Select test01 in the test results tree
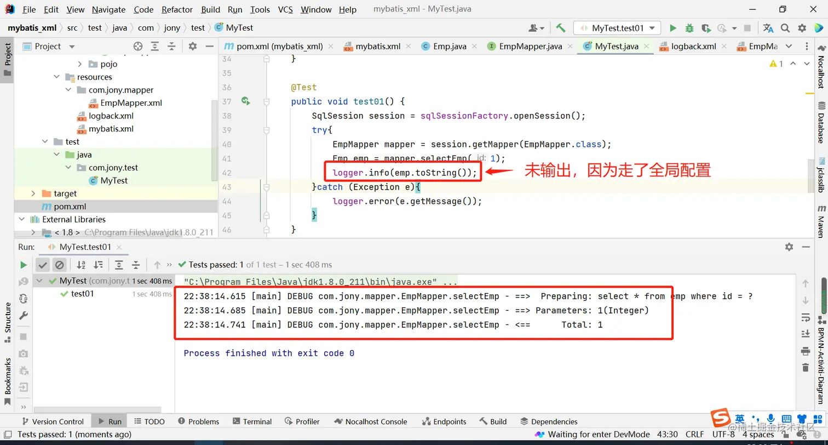828x445 pixels. (x=82, y=294)
